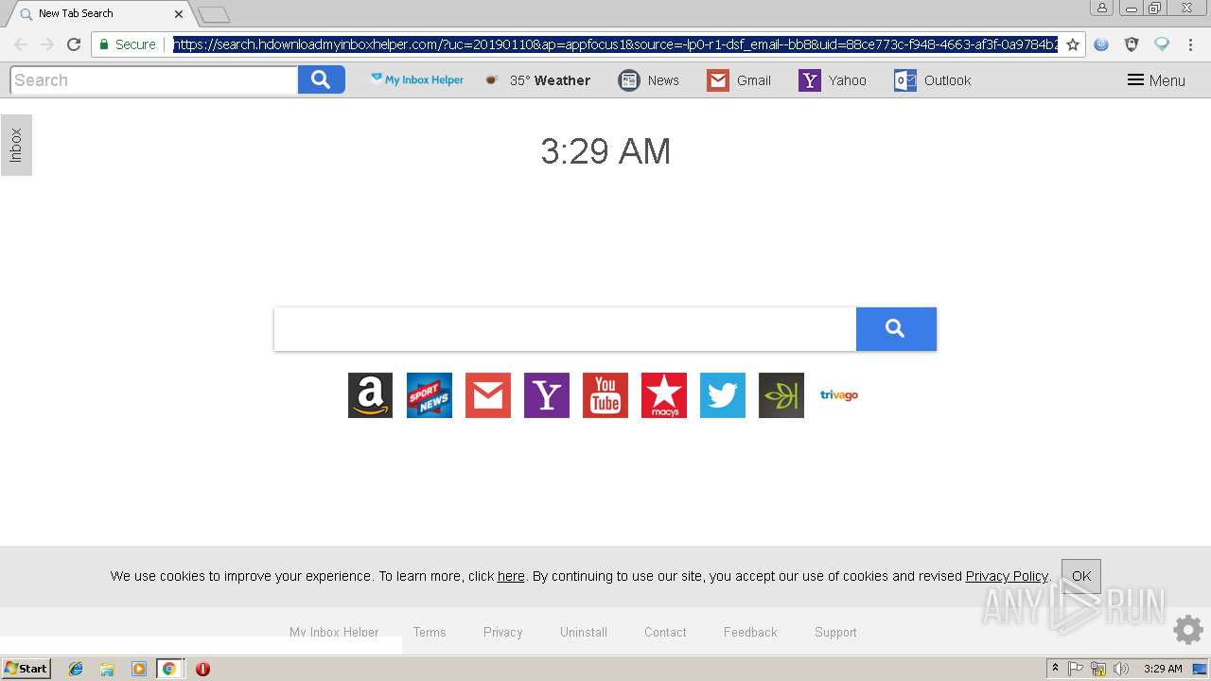Click the settings gear icon at bottom right
The image size is (1211, 681).
[x=1188, y=629]
